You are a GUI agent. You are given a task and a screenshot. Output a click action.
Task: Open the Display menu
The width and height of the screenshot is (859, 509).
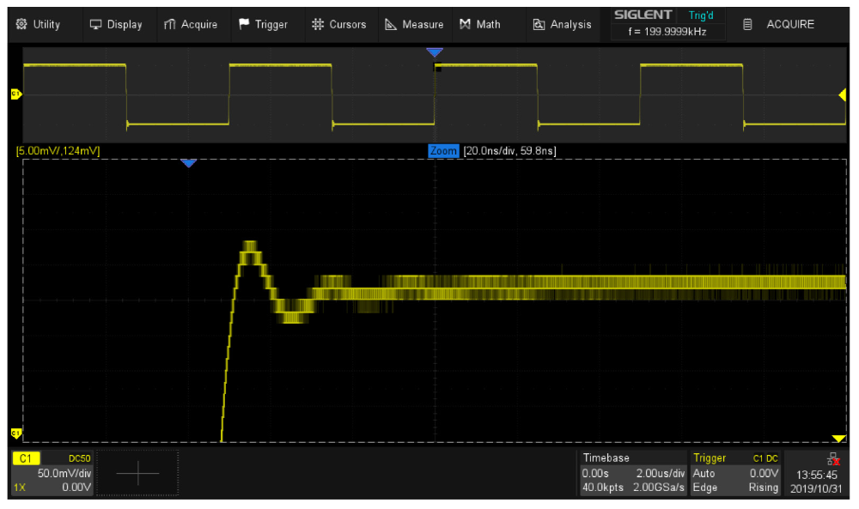click(x=116, y=24)
